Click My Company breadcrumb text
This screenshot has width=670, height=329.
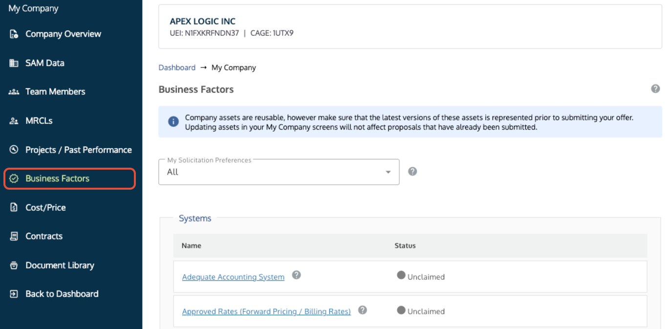[234, 67]
